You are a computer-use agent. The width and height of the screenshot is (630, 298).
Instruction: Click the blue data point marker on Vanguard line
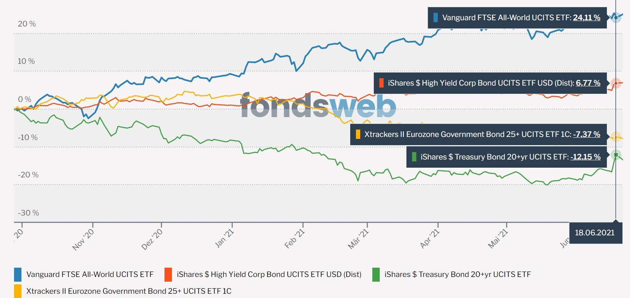point(616,17)
